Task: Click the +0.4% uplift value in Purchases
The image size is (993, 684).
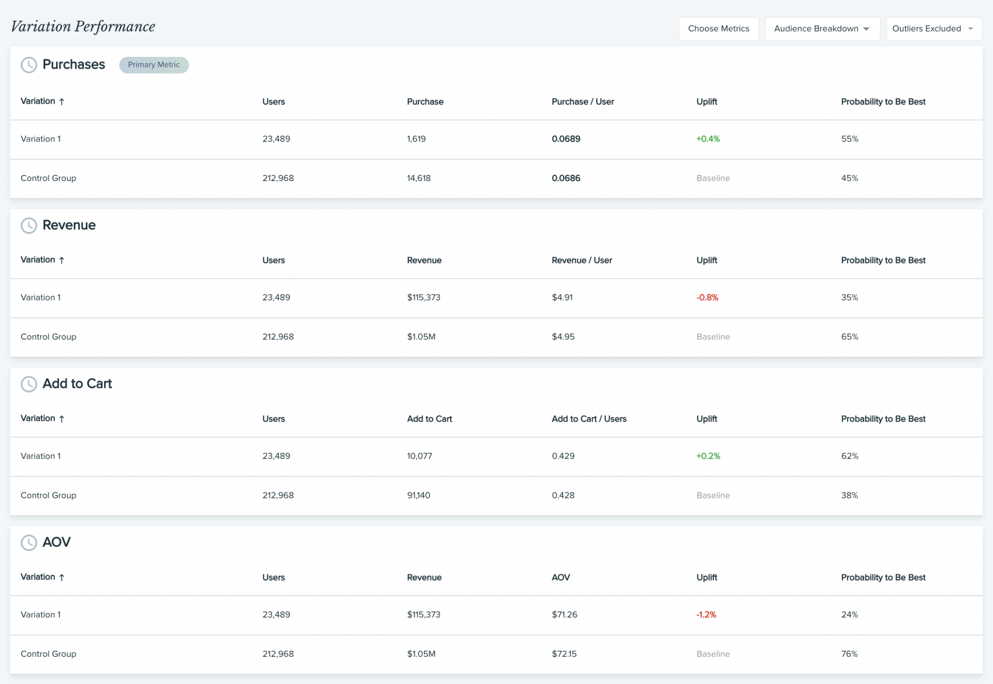Action: [708, 139]
